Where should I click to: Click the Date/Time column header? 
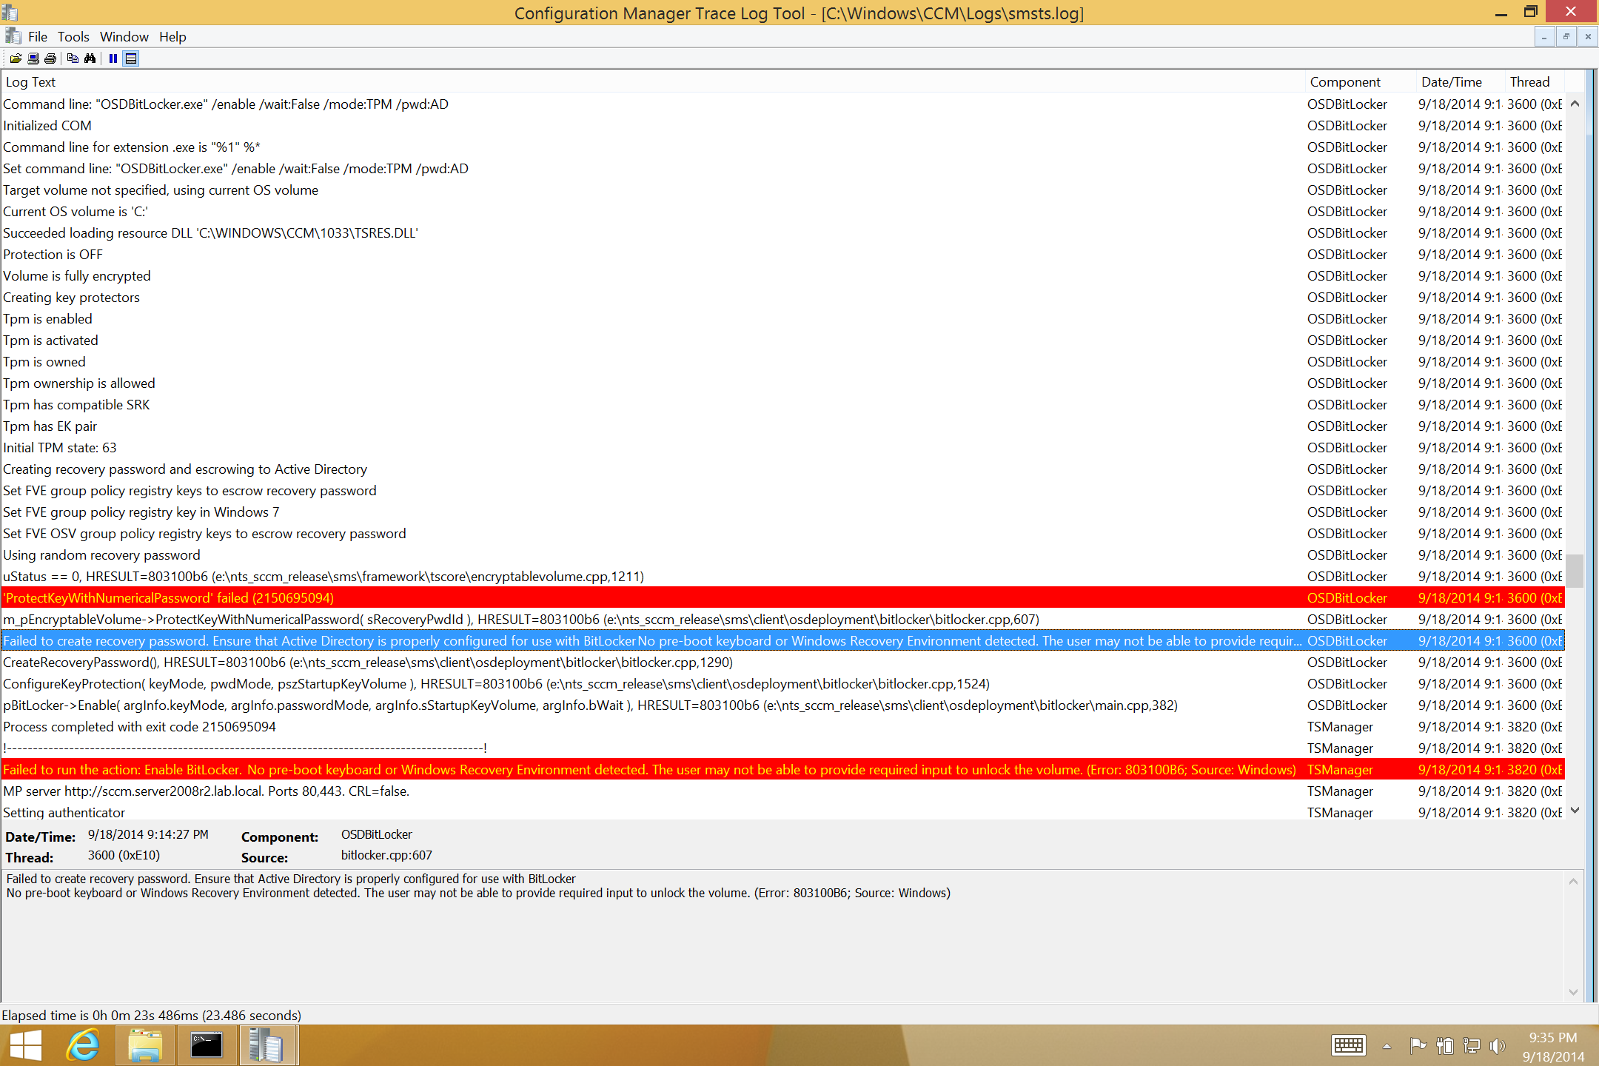1461,81
